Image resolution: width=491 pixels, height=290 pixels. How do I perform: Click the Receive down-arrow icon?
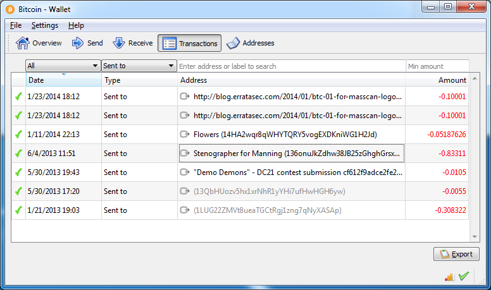click(119, 43)
